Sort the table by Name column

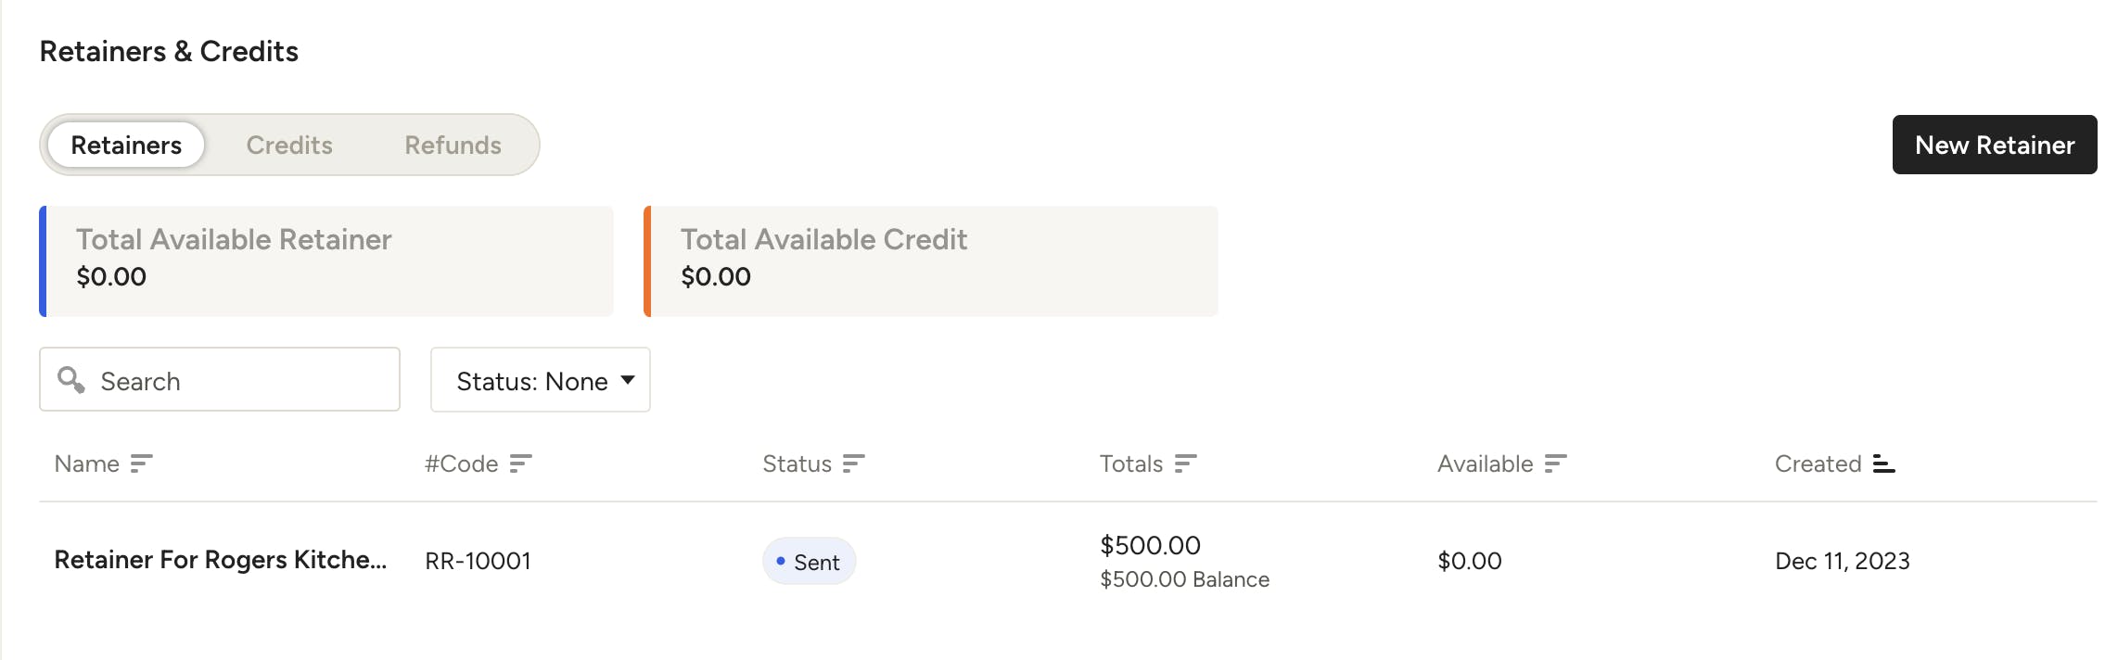141,463
